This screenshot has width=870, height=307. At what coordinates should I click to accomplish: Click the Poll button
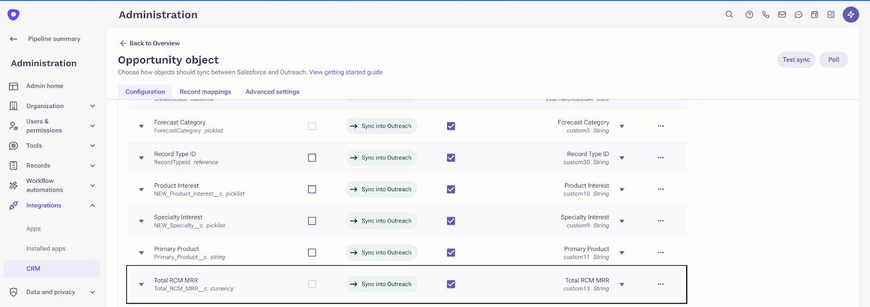click(x=834, y=60)
